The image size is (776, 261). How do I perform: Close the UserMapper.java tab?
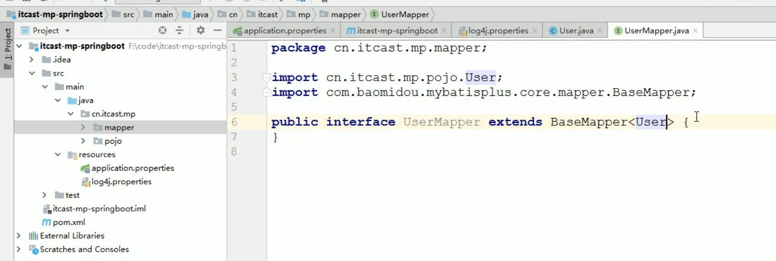(x=696, y=31)
